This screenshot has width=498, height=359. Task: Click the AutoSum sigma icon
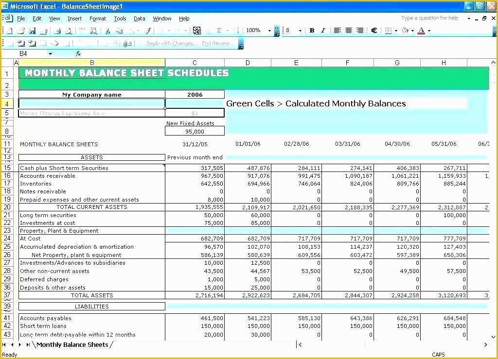point(219,31)
